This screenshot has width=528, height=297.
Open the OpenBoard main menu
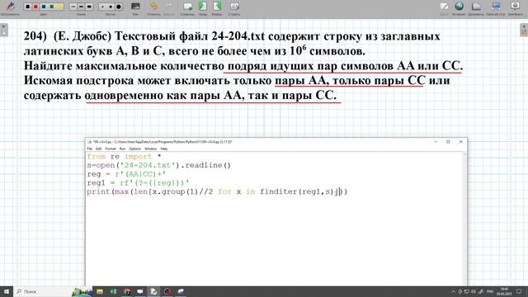pyautogui.click(x=515, y=7)
